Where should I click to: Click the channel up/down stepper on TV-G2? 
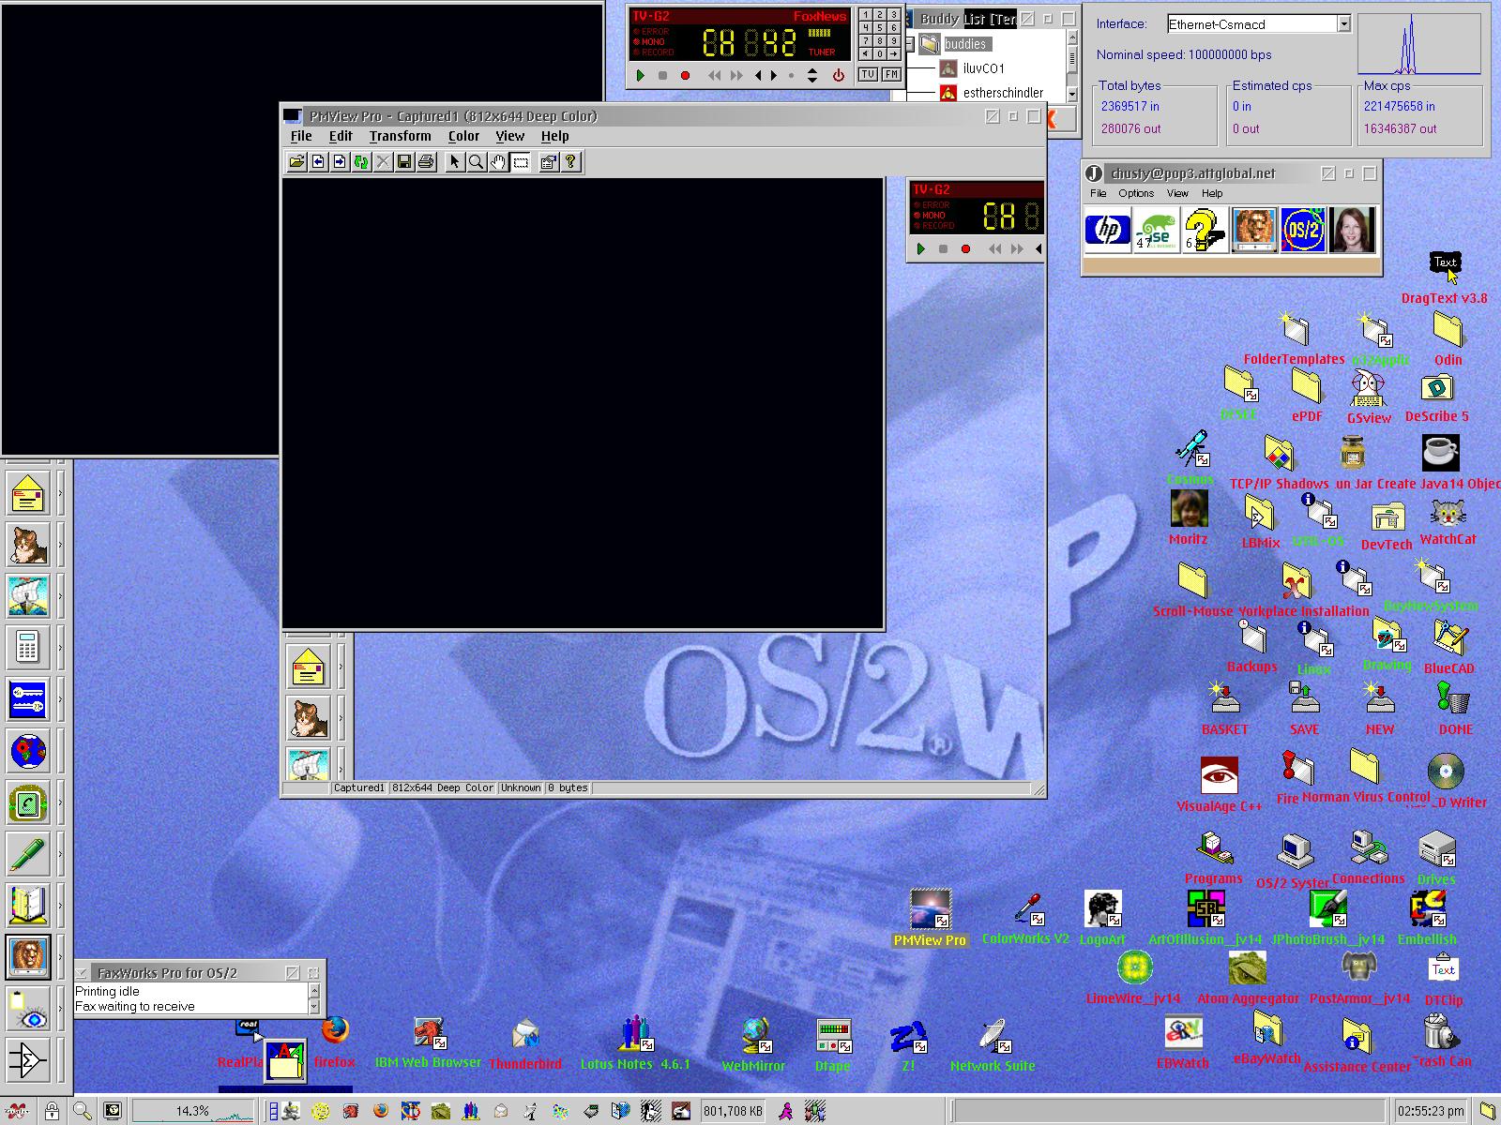pyautogui.click(x=812, y=76)
